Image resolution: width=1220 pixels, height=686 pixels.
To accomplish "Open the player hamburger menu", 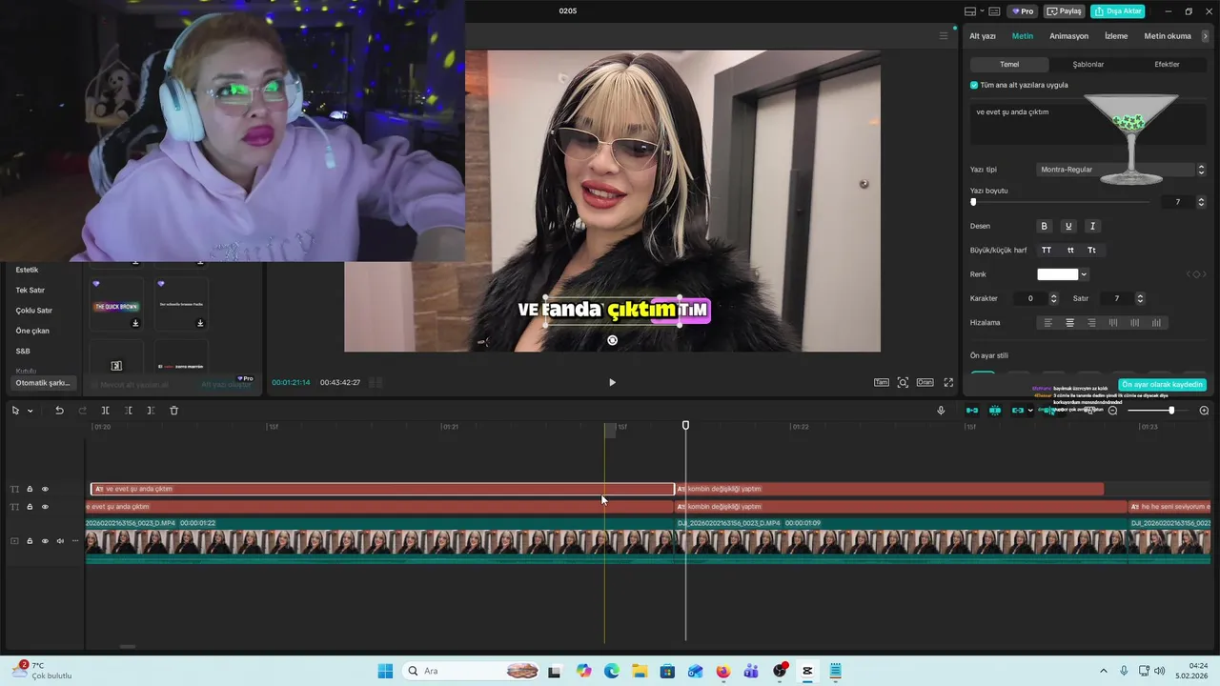I will tap(944, 36).
